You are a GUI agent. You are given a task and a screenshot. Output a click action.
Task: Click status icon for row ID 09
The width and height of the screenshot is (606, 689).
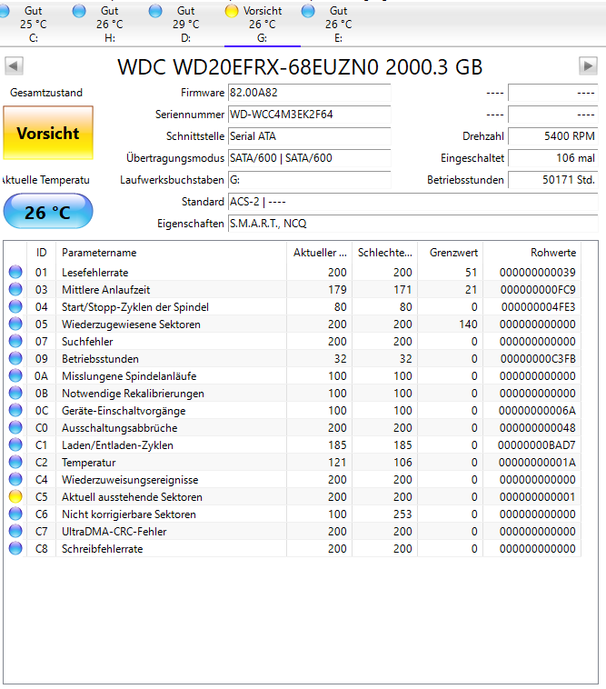[x=15, y=359]
